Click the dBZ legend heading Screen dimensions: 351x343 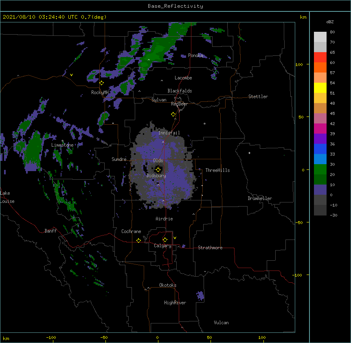pos(330,22)
